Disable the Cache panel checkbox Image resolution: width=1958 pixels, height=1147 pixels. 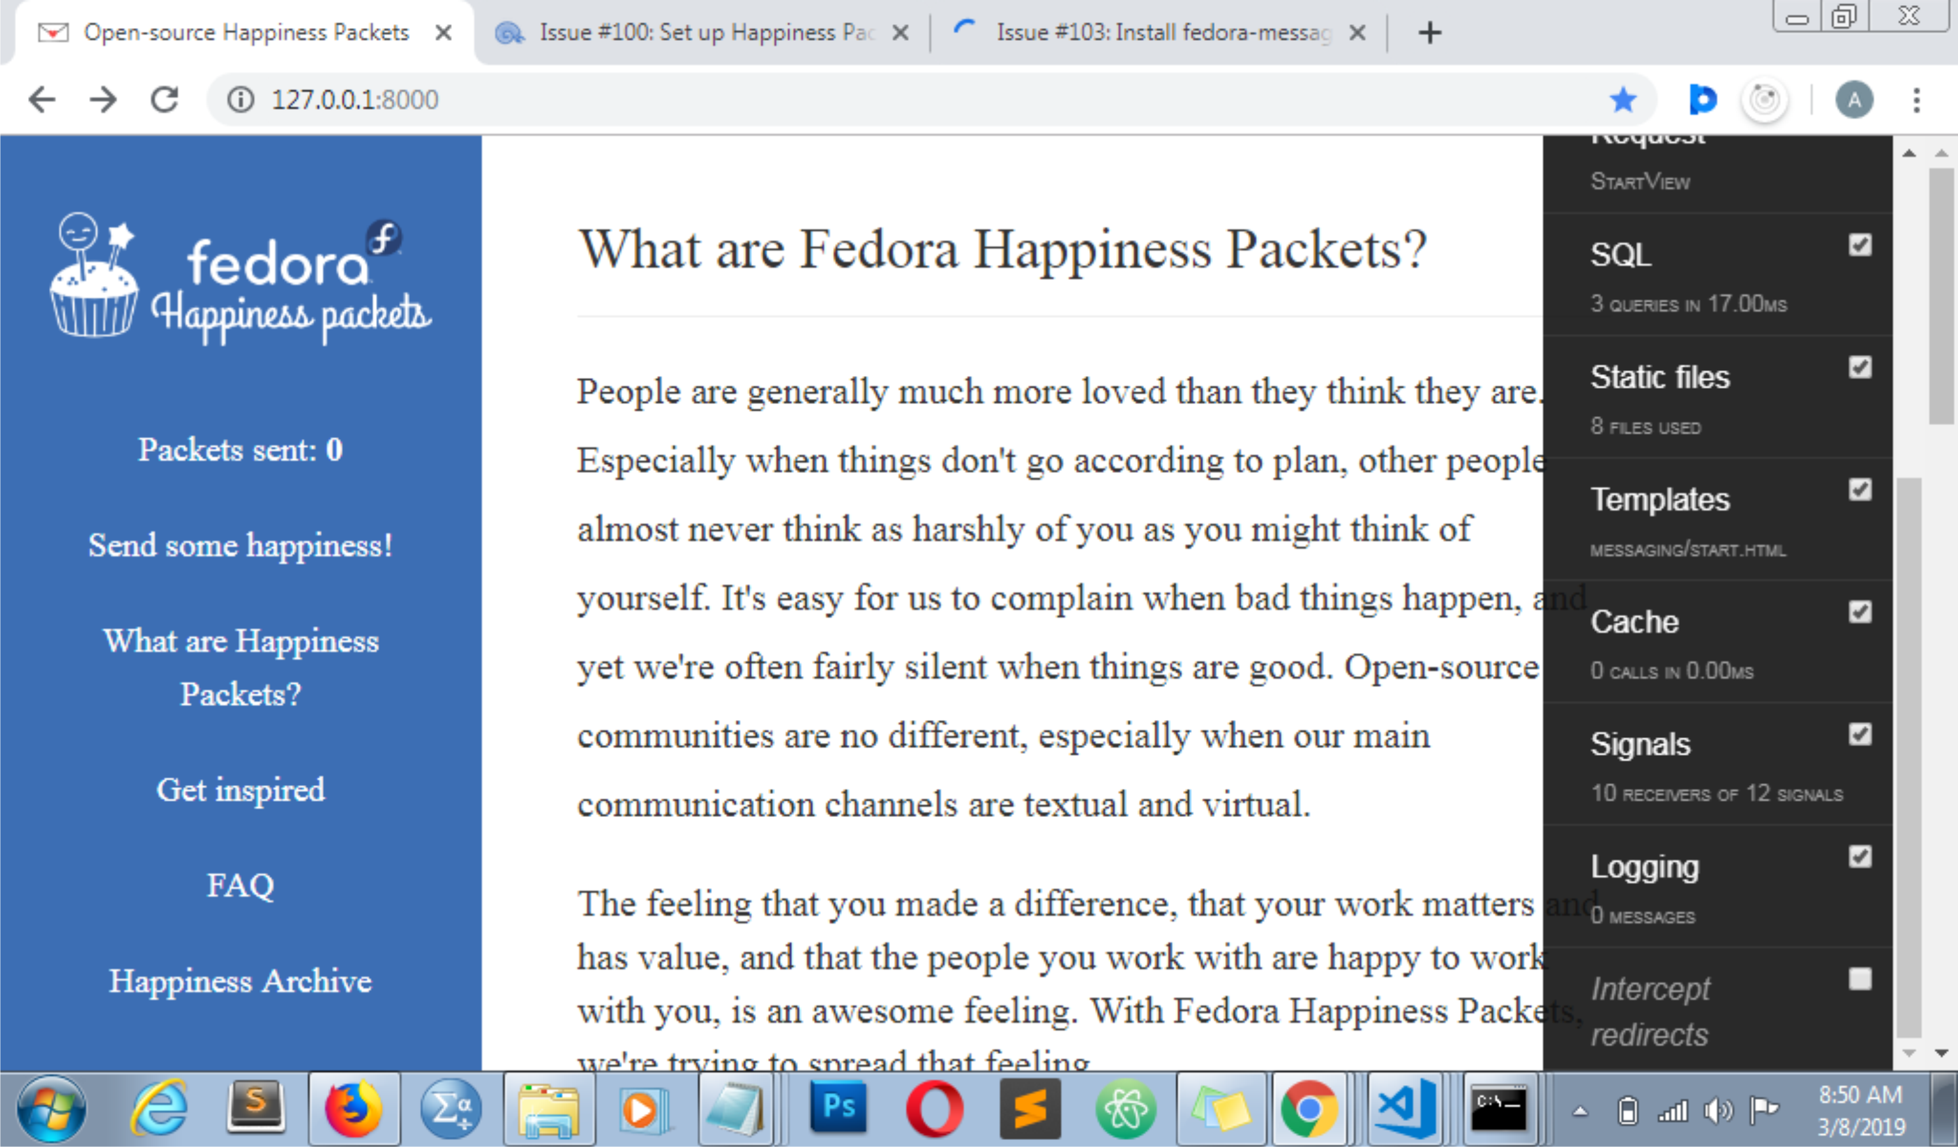1860,612
